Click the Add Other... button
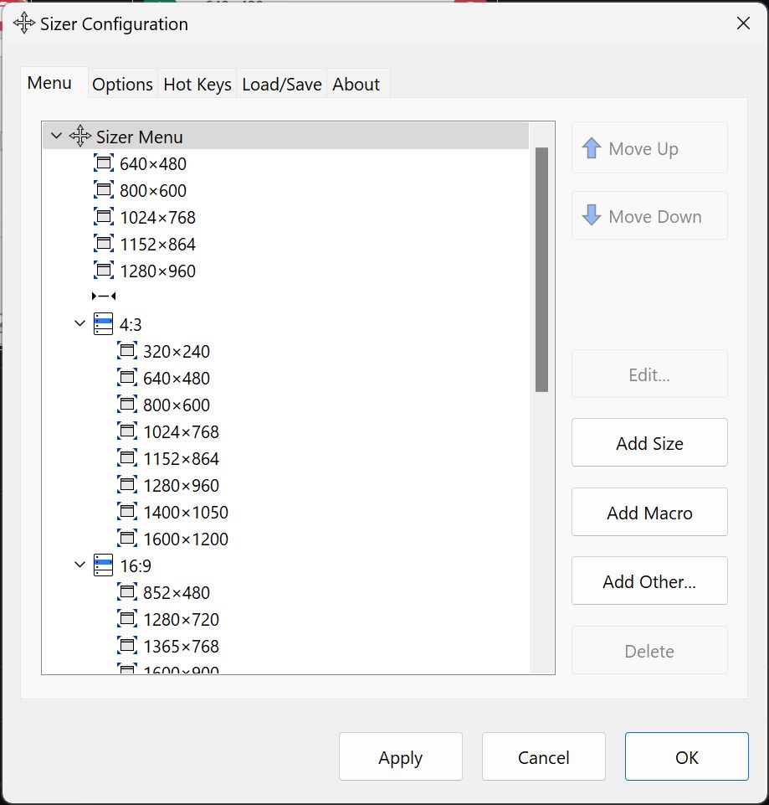 [649, 581]
